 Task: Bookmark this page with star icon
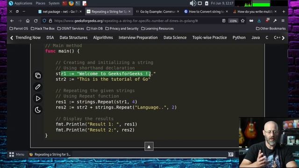[242, 21]
